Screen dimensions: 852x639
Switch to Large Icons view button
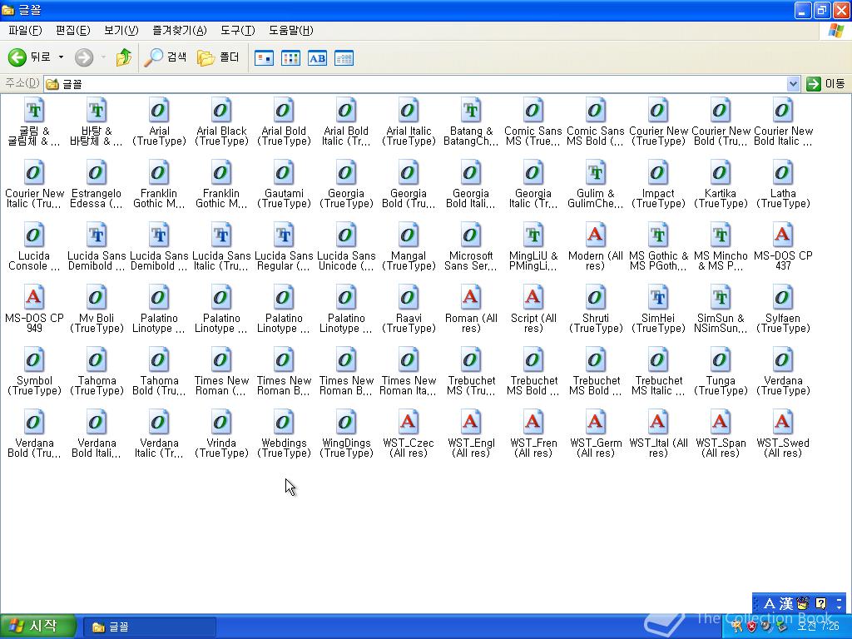[x=264, y=57]
